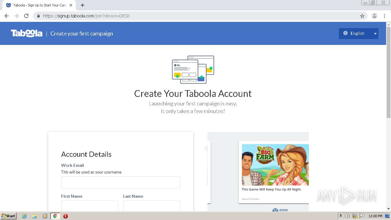Click the scrollbar down arrow

click(389, 209)
